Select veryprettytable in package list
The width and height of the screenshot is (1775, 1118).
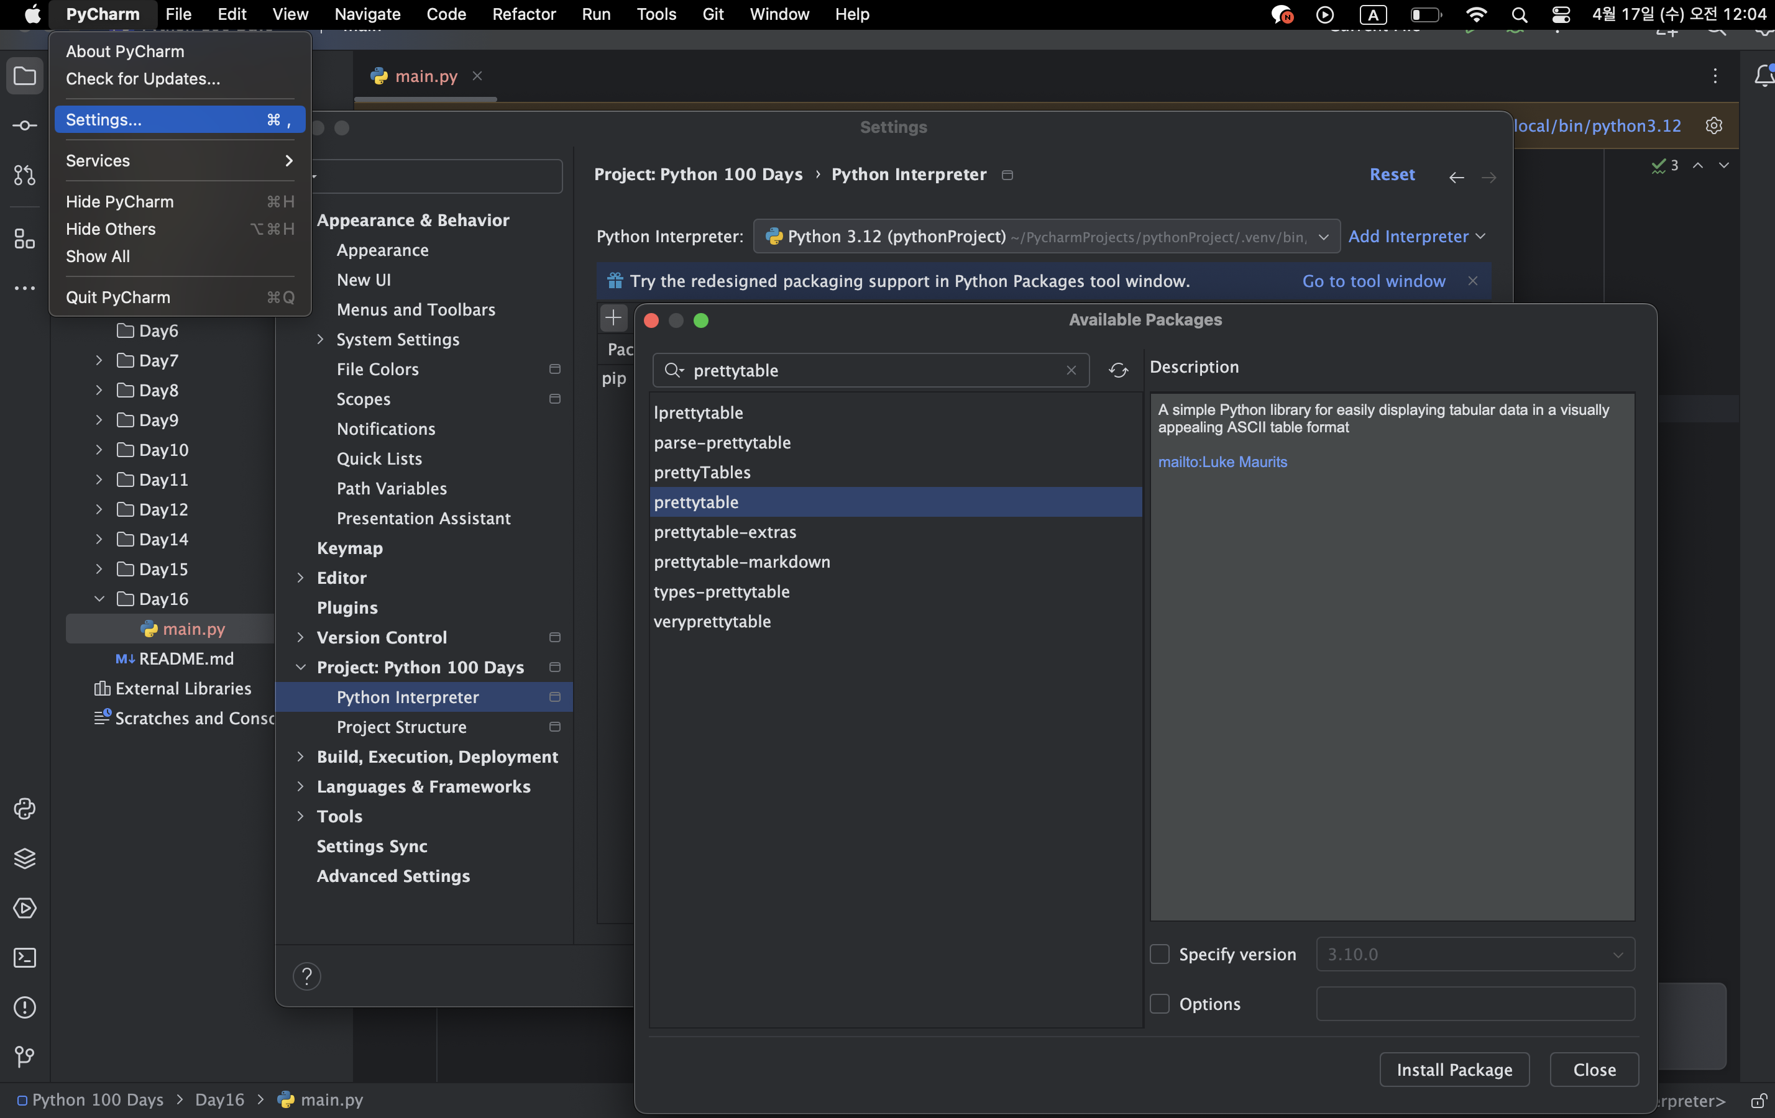[895, 622]
